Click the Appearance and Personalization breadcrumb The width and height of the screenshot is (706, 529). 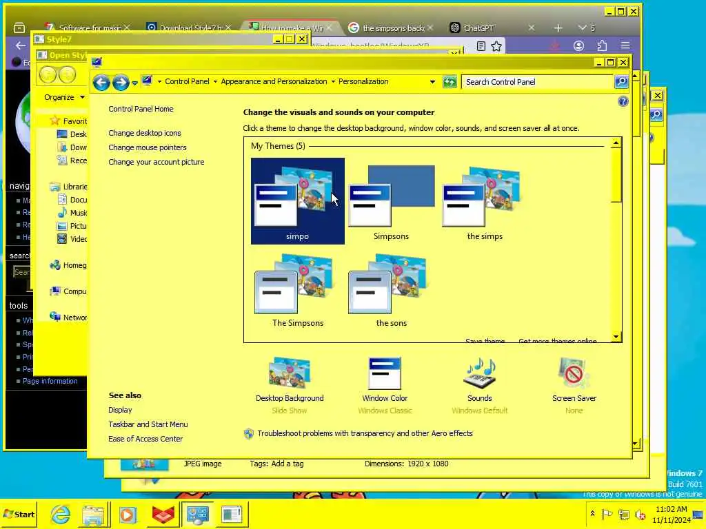(x=274, y=81)
